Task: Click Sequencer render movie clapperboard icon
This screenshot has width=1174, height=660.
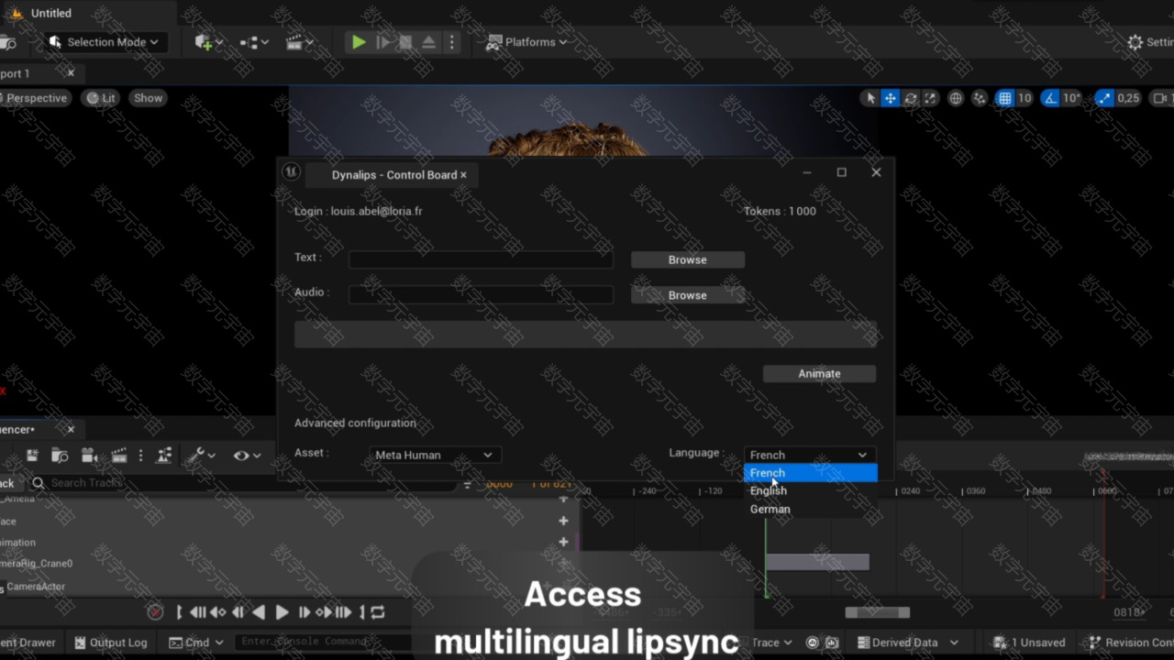Action: (118, 456)
